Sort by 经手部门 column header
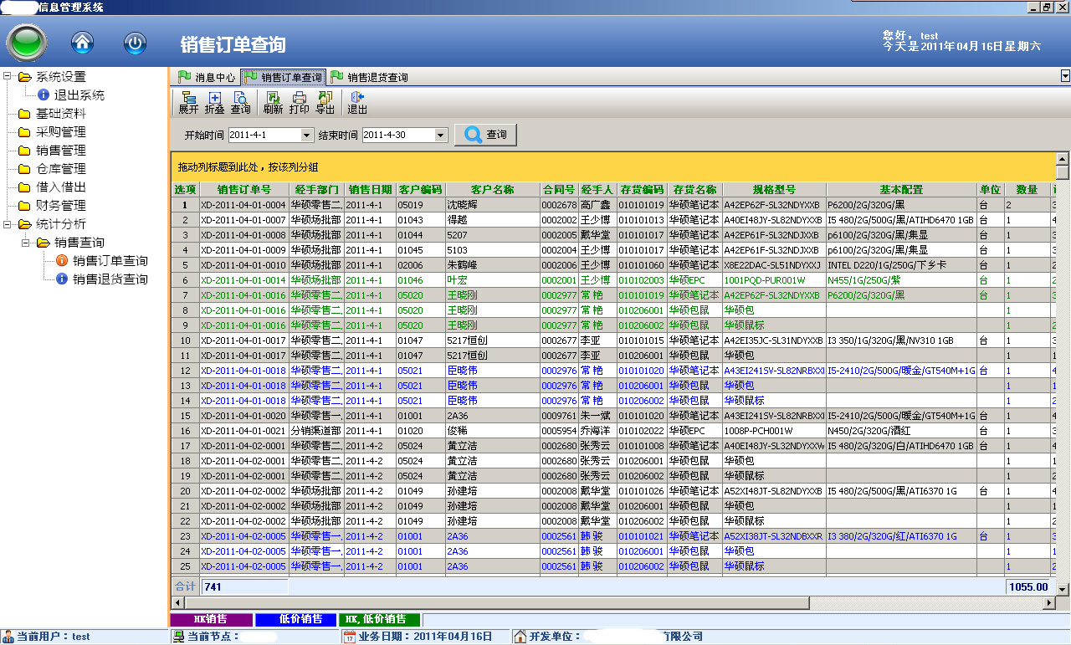1071x645 pixels. [x=316, y=190]
